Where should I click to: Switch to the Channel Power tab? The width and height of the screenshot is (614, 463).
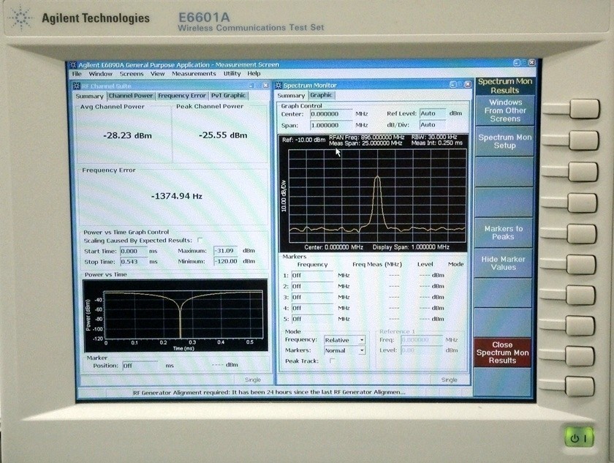click(x=132, y=95)
